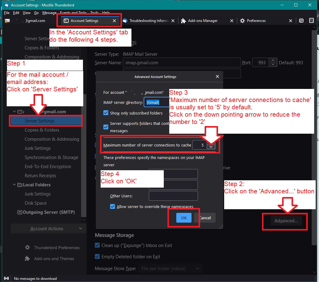Click the 'Default: 993' text
Image resolution: width=319 pixels, height=282 pixels.
tap(291, 62)
